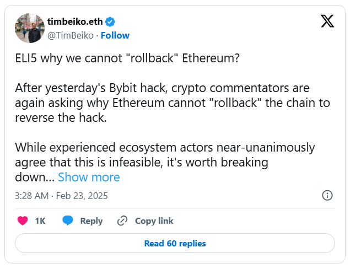Click the 1K likes count

(x=40, y=221)
